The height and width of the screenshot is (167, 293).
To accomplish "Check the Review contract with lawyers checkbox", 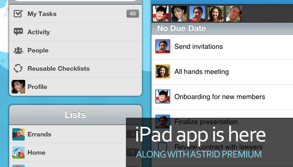I will [163, 147].
